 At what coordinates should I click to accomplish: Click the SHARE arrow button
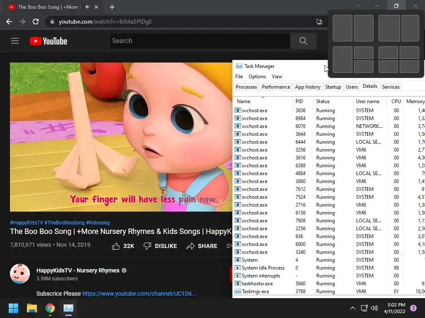(202, 246)
